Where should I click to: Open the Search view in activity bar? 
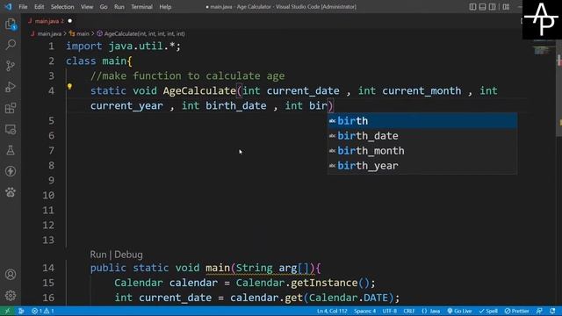[x=11, y=45]
